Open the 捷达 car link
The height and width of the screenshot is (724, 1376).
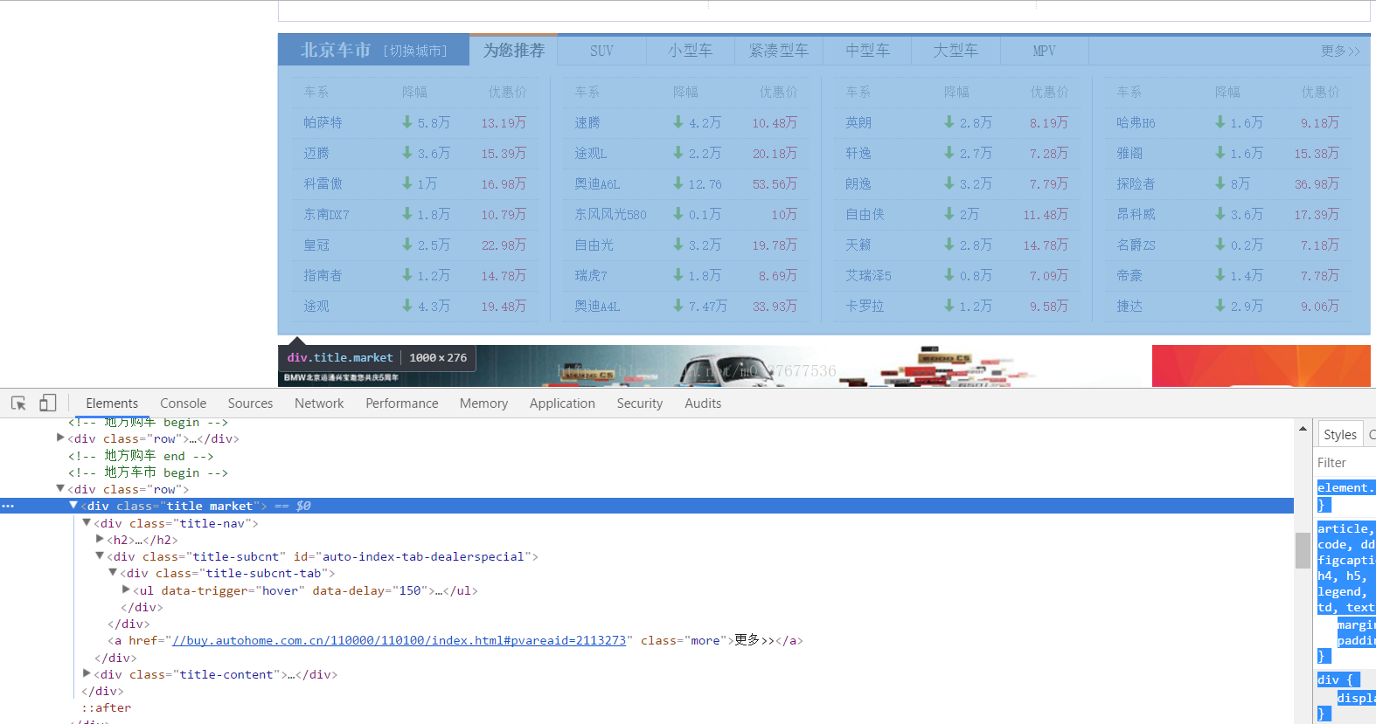point(1129,306)
